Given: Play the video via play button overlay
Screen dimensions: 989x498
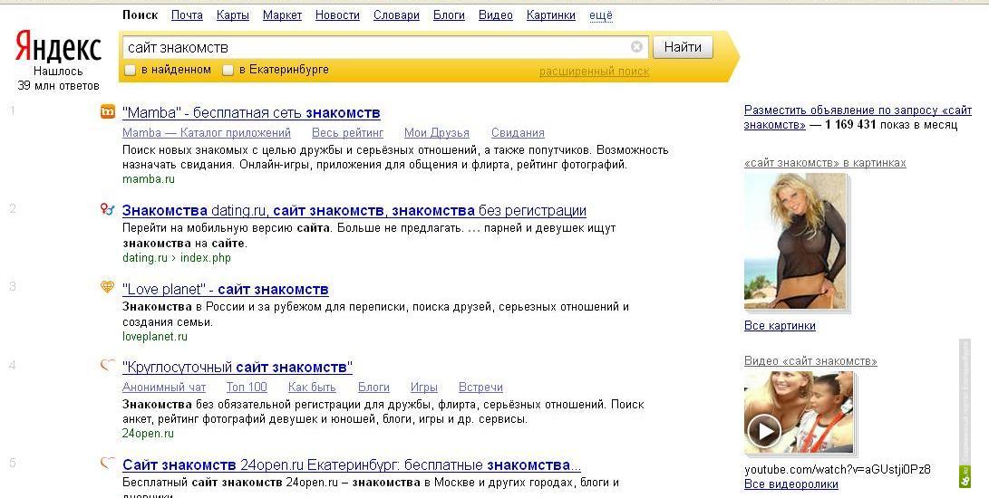Looking at the screenshot, I should click(764, 431).
